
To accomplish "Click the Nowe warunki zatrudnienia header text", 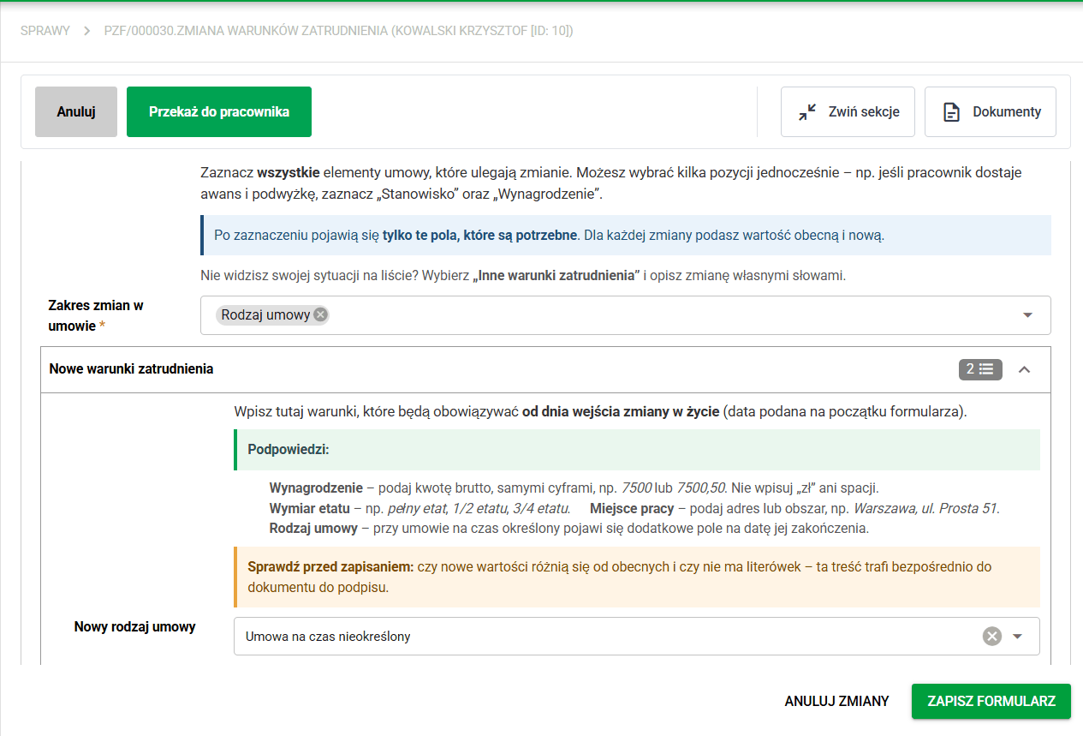I will tap(131, 369).
